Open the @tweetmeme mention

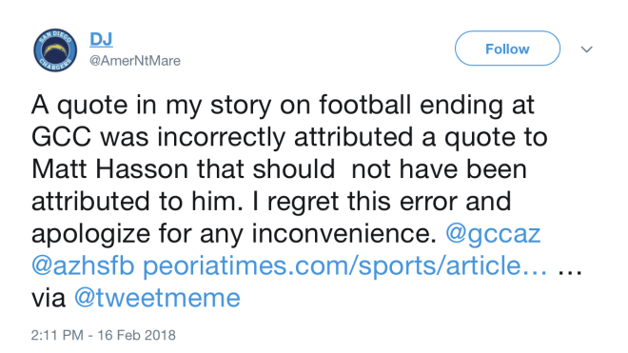[x=157, y=298]
